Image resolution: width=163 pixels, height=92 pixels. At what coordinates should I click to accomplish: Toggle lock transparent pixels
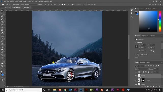pos(139,72)
